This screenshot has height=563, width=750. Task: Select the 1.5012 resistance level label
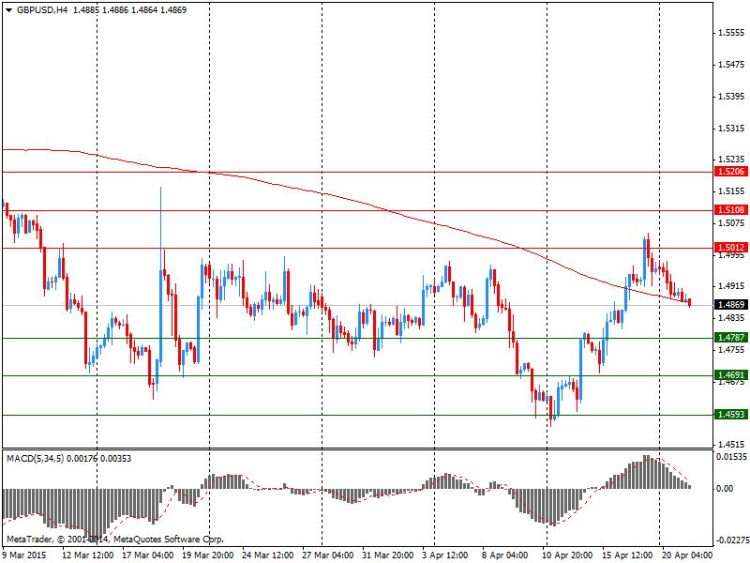[x=731, y=248]
